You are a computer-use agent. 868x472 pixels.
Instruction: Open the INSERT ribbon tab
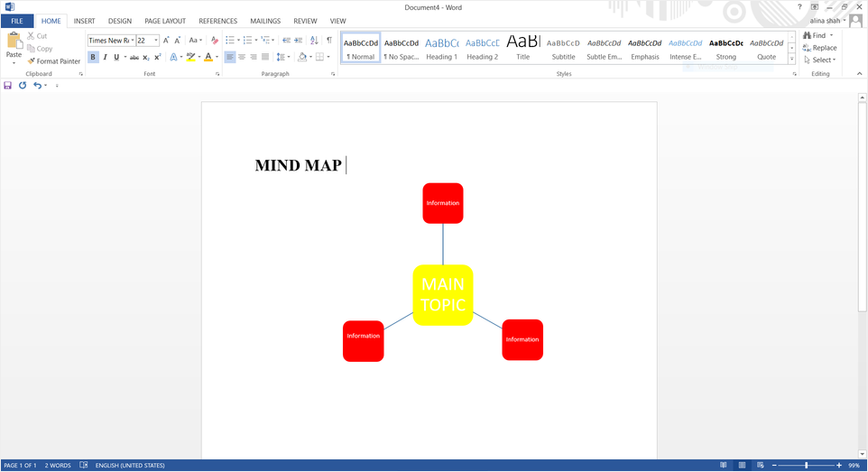pos(84,21)
